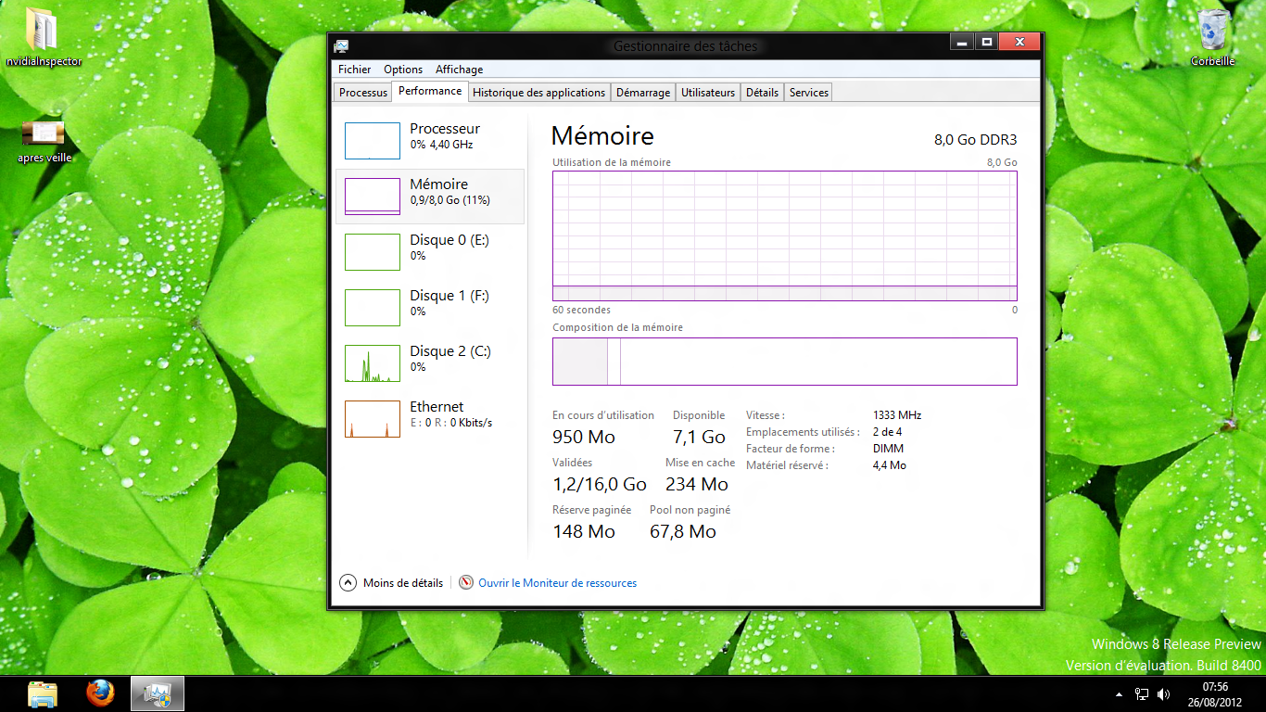The height and width of the screenshot is (712, 1266).
Task: Open the Services tab
Action: click(808, 93)
